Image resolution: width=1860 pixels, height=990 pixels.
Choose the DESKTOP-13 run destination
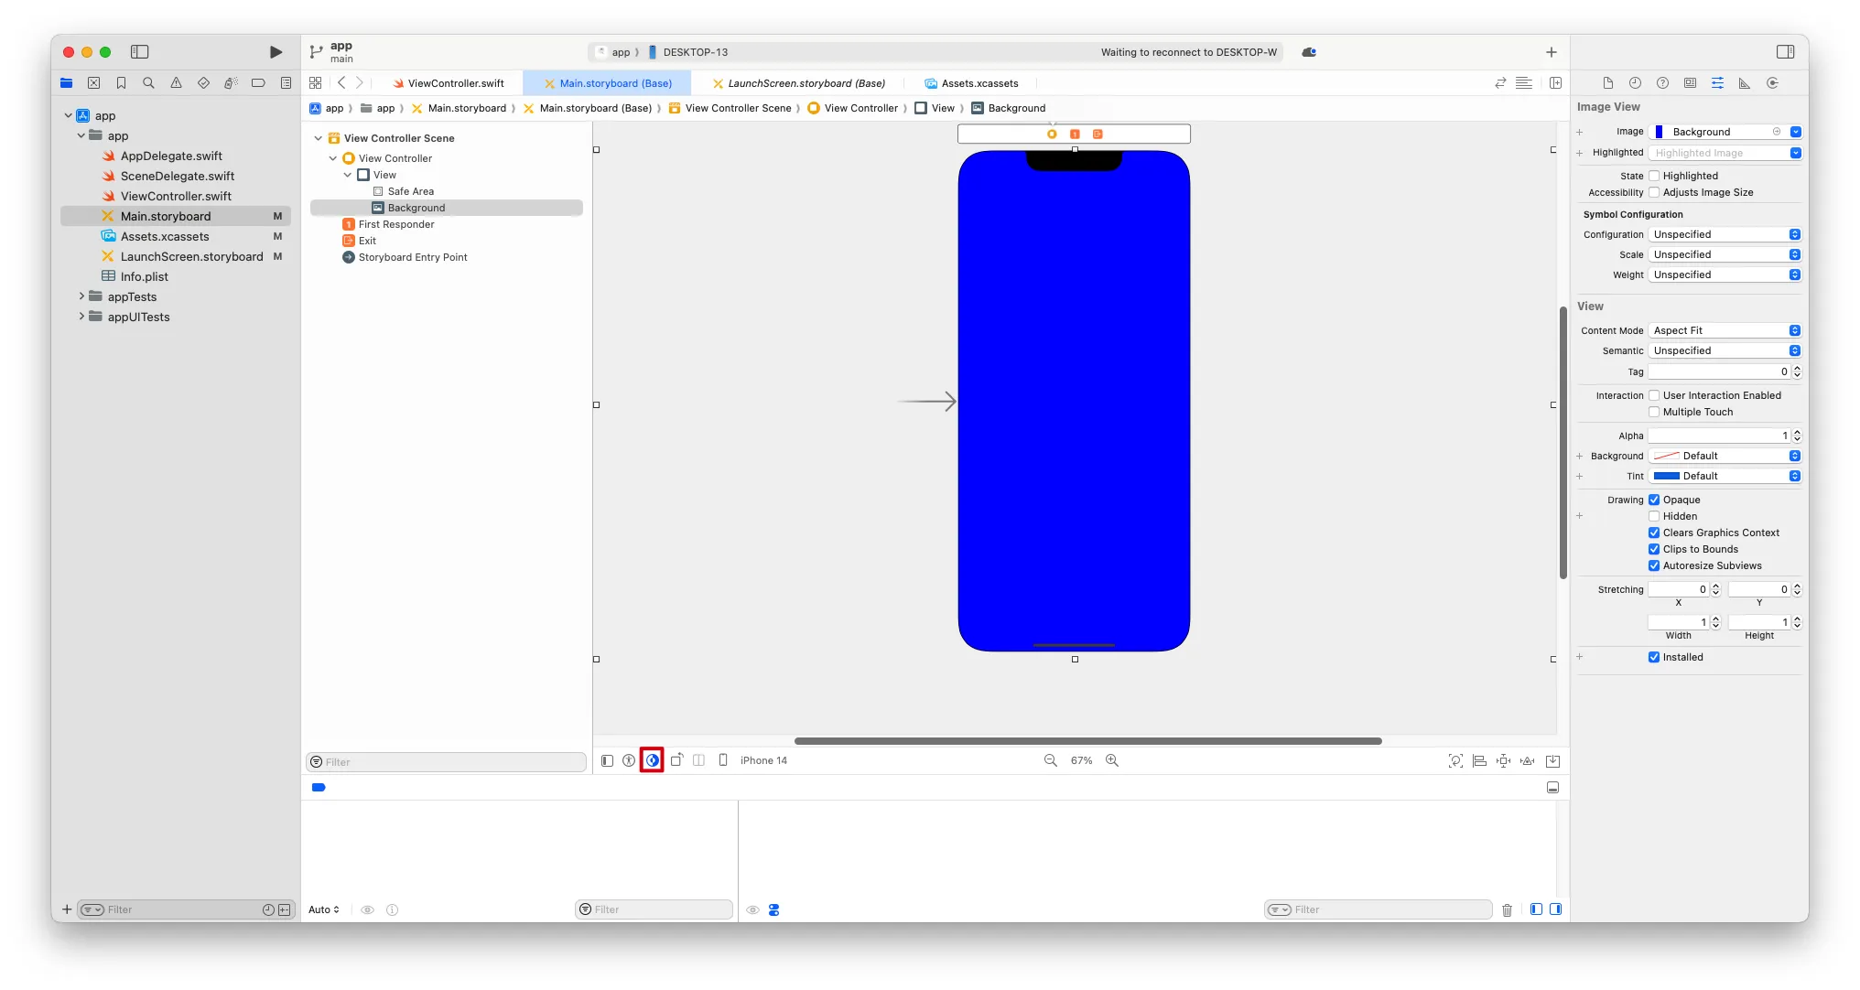(x=687, y=52)
